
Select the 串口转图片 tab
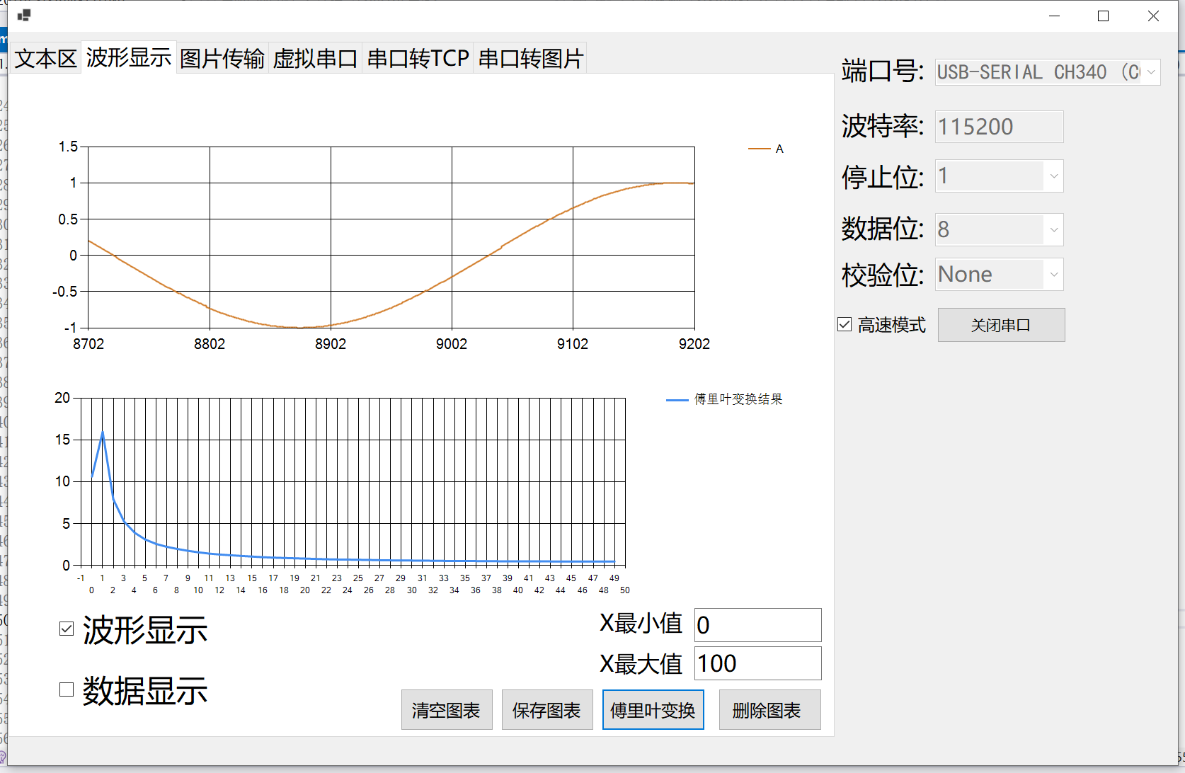point(530,58)
